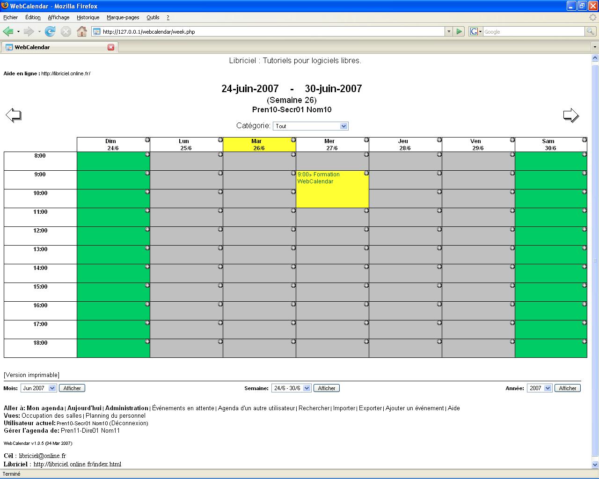Click Afficher button next to Semaine
Image resolution: width=599 pixels, height=479 pixels.
327,388
